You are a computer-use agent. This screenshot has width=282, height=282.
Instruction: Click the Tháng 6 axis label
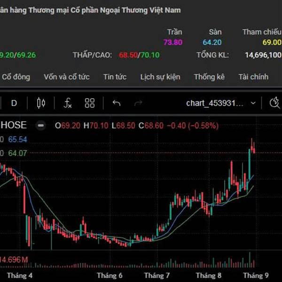click(x=110, y=275)
